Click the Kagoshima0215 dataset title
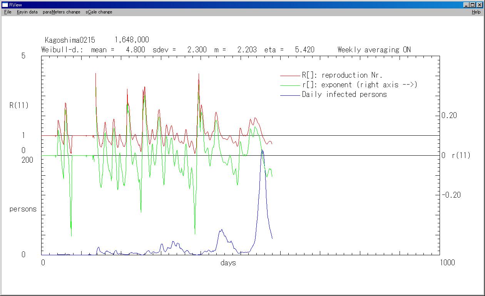Screen dimensions: 485x296 click(x=70, y=40)
